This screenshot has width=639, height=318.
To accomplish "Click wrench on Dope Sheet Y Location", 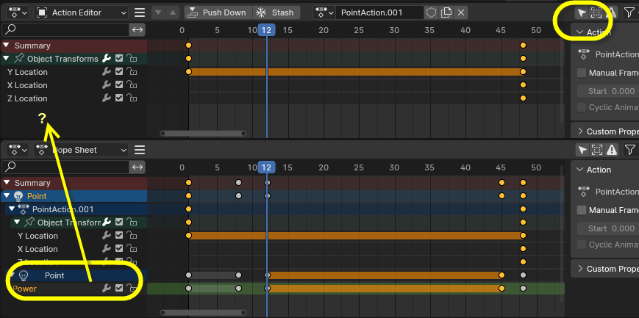I will point(107,236).
